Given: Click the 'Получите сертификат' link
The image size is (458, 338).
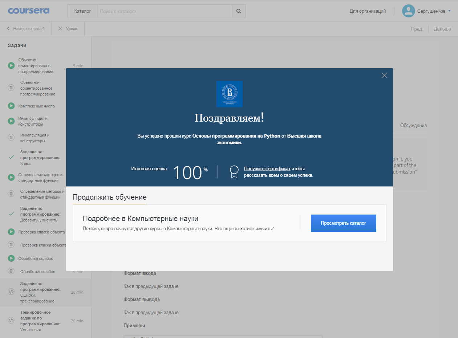Looking at the screenshot, I should click(267, 169).
